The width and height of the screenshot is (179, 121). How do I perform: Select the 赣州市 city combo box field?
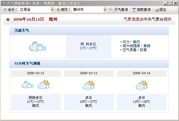click(x=87, y=10)
